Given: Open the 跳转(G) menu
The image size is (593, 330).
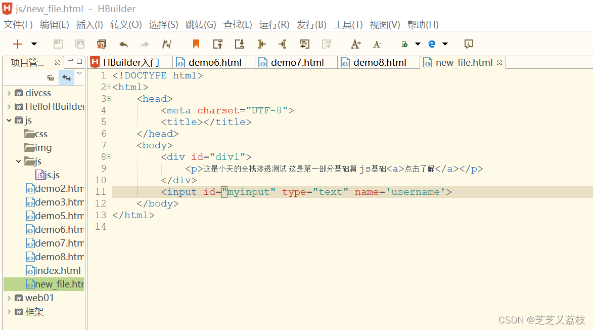Looking at the screenshot, I should [x=201, y=25].
